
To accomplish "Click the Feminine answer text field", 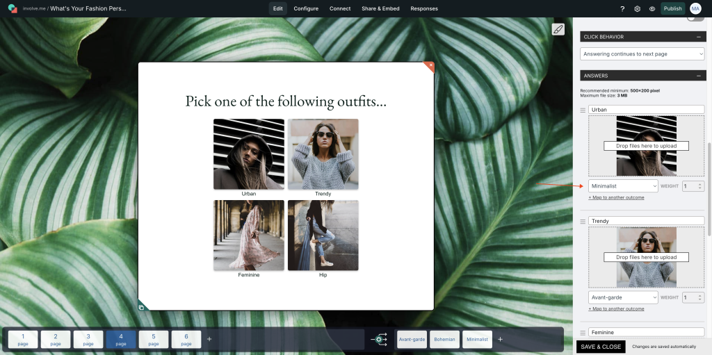I will point(646,332).
